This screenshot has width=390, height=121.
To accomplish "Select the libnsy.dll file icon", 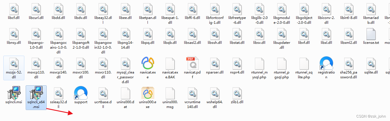I will click(14, 34).
